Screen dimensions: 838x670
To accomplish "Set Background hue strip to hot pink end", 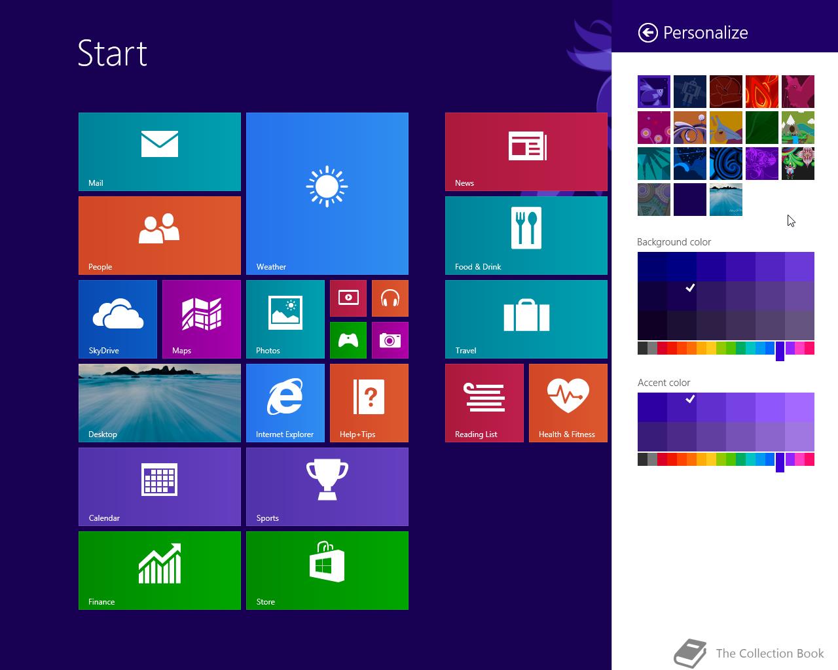I will coord(809,348).
